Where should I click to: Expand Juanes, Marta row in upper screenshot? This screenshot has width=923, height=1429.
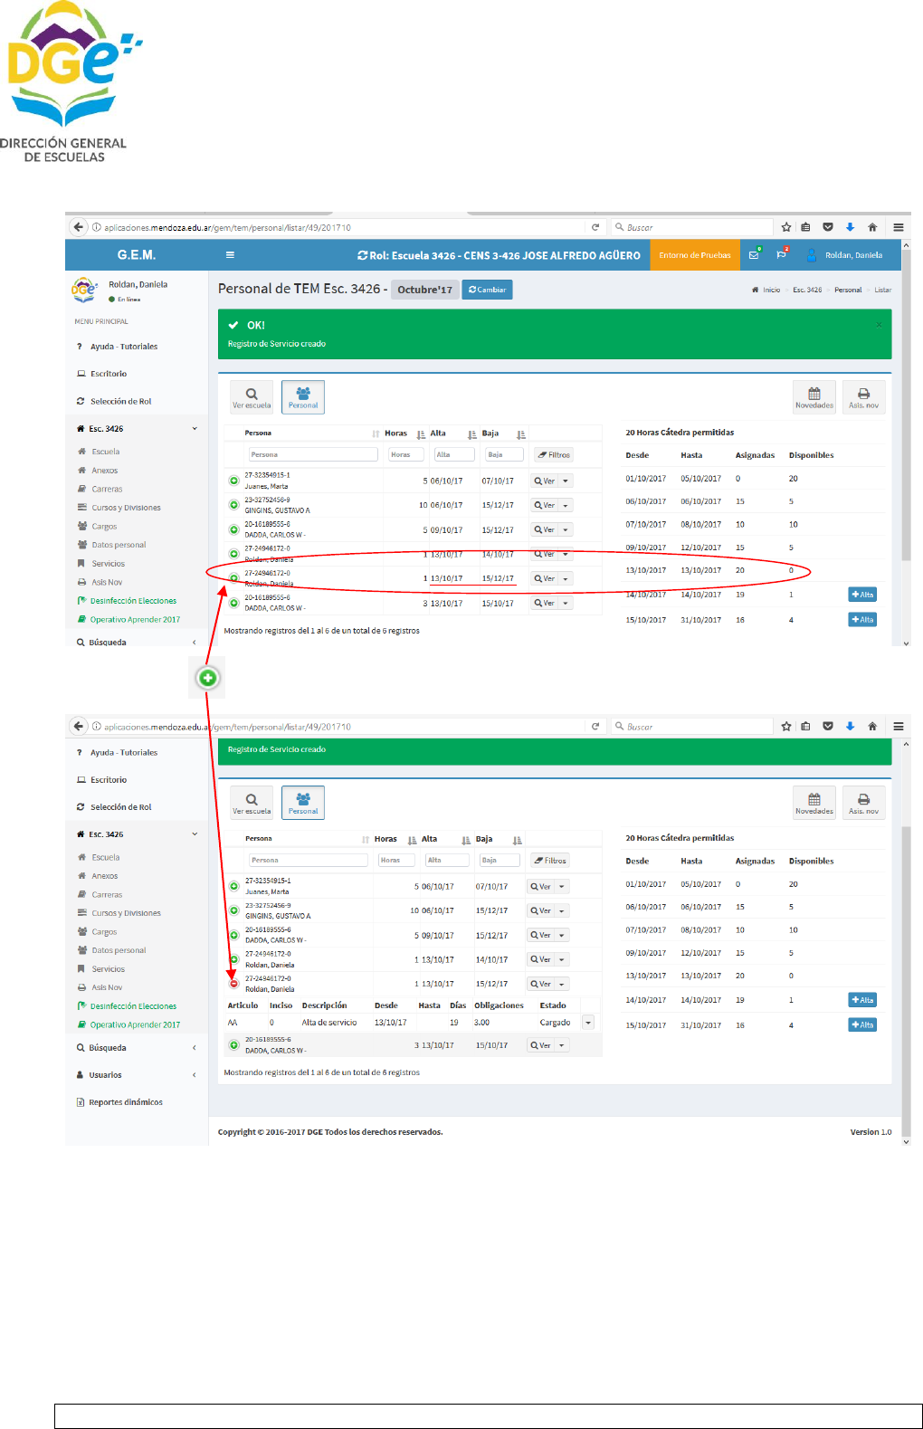[x=233, y=481]
